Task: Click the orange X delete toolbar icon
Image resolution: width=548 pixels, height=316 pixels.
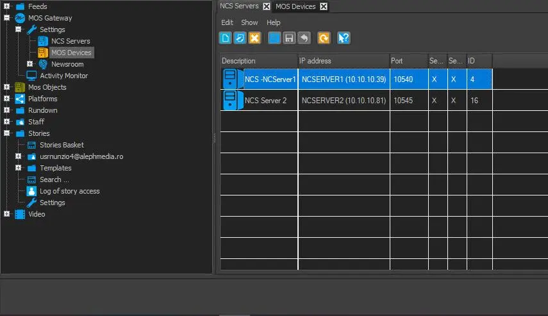Action: tap(254, 38)
